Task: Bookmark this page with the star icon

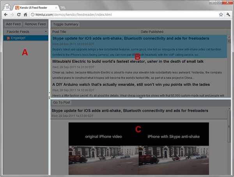Action: coord(221,14)
